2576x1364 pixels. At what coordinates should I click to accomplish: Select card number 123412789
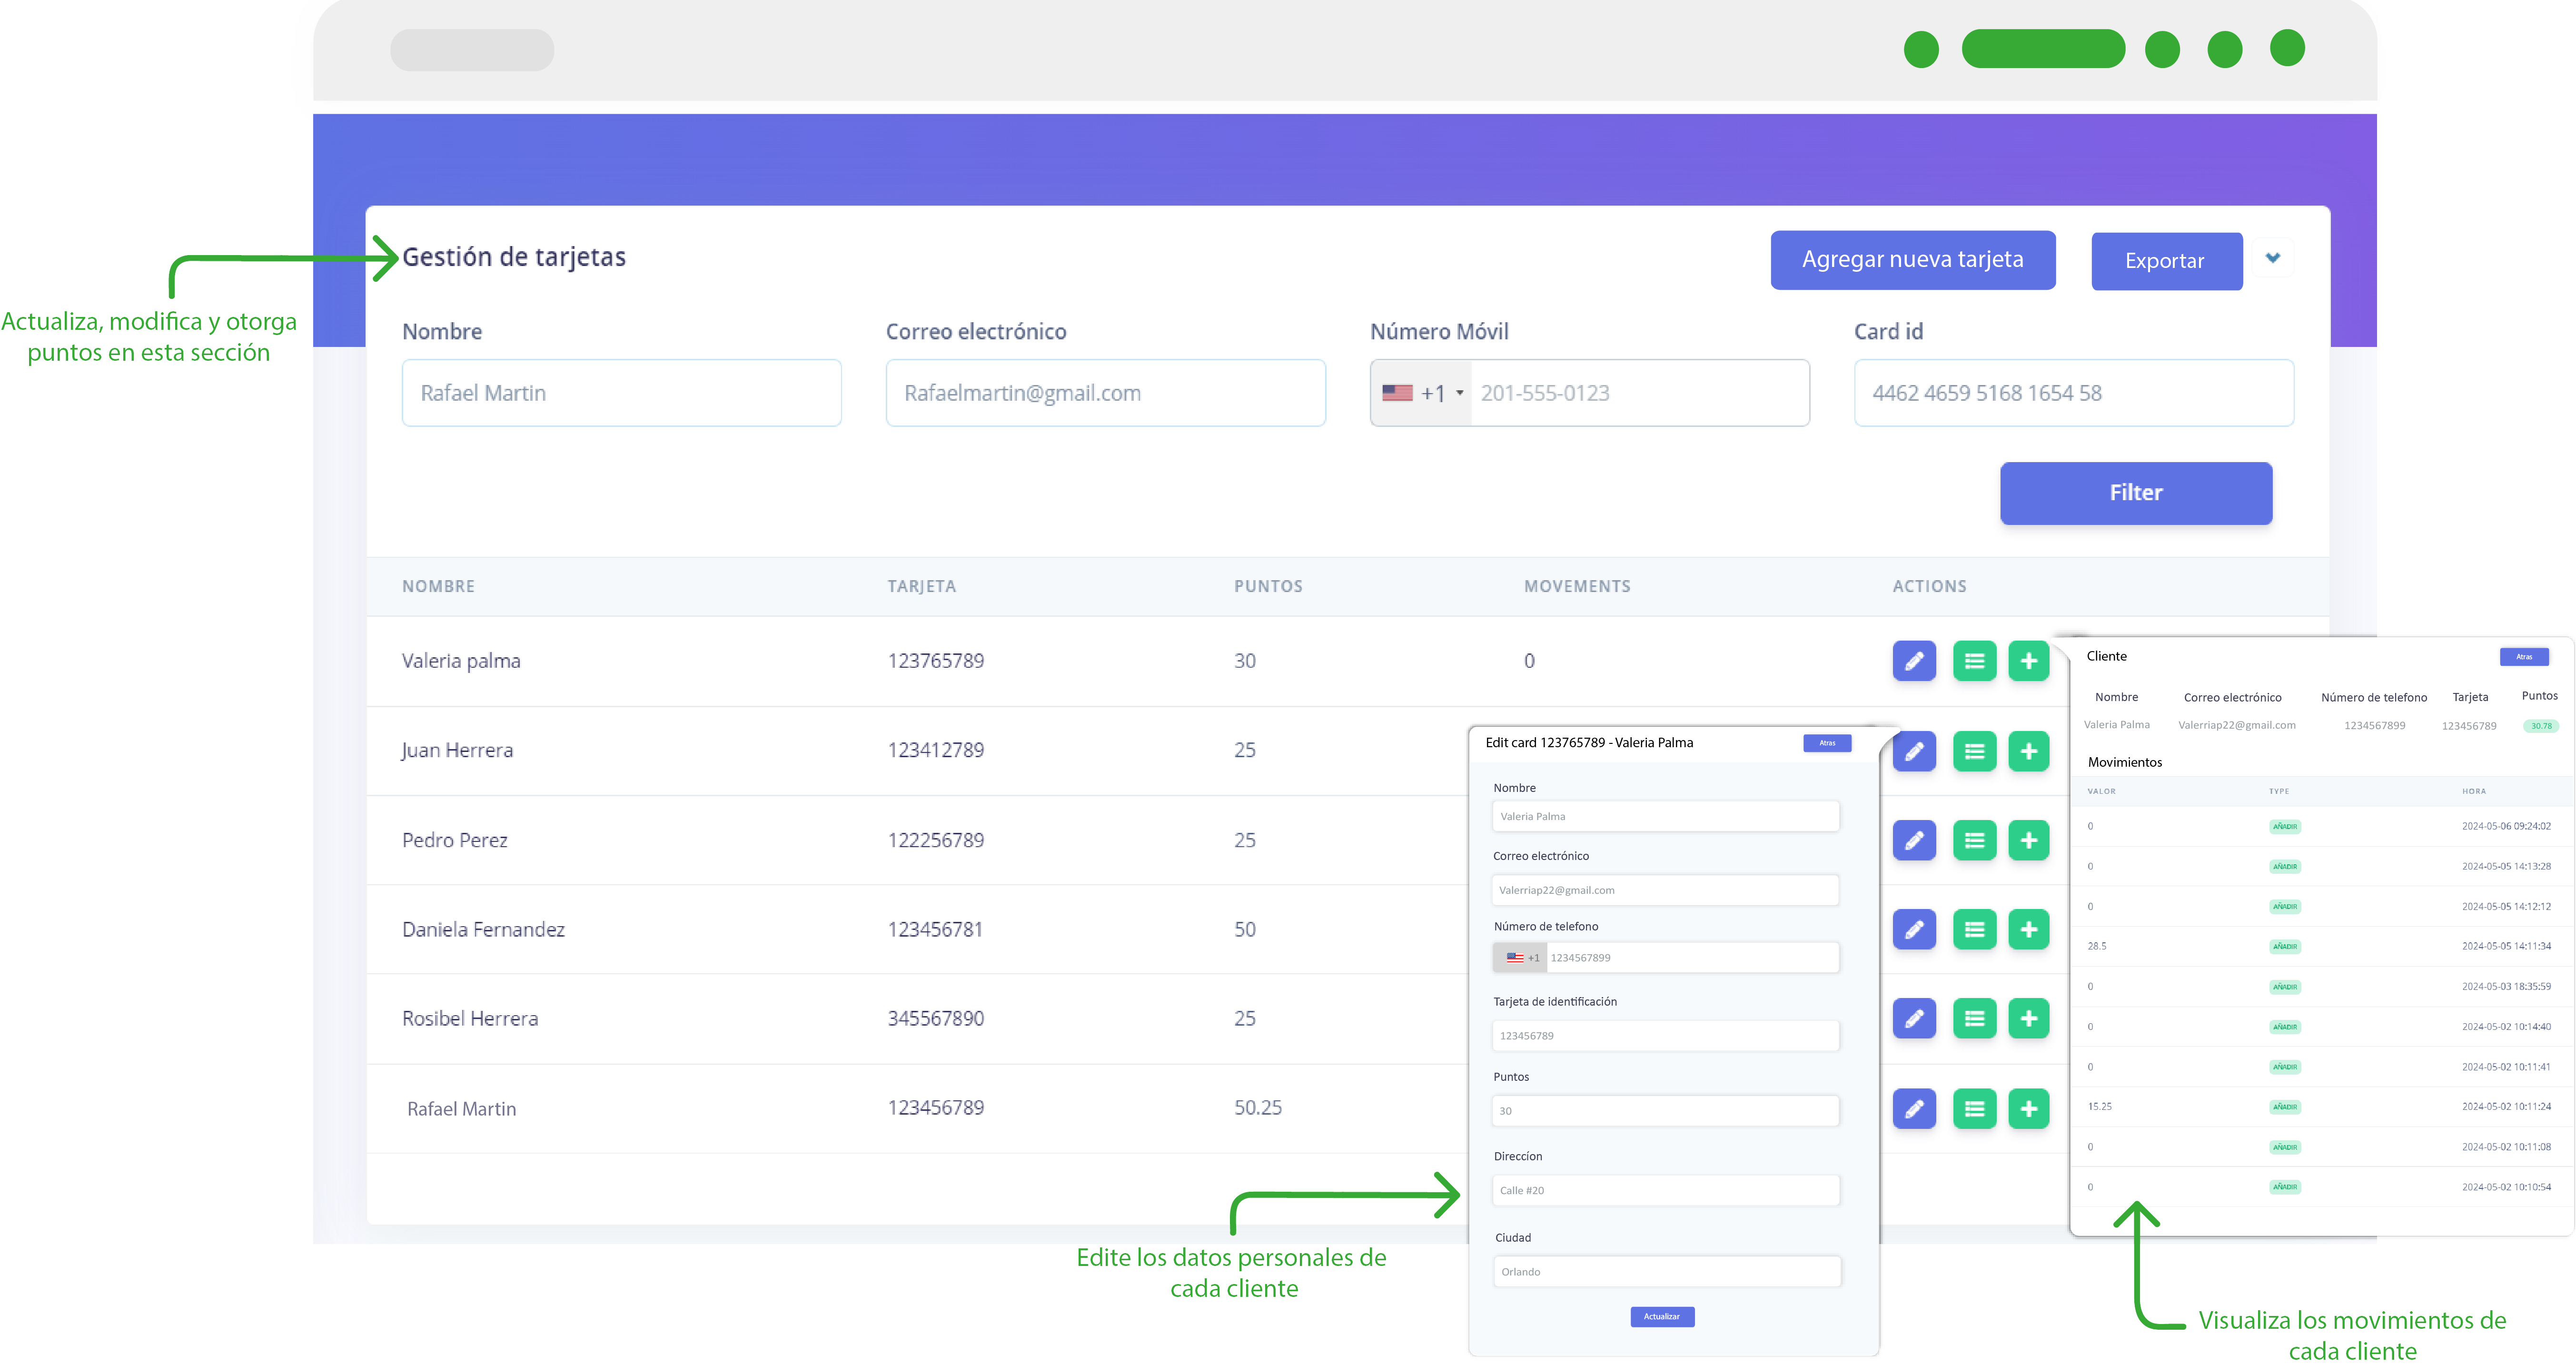pyautogui.click(x=935, y=750)
